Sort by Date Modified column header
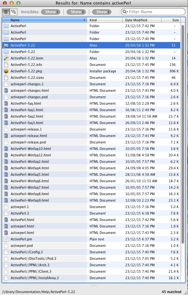 (142, 20)
